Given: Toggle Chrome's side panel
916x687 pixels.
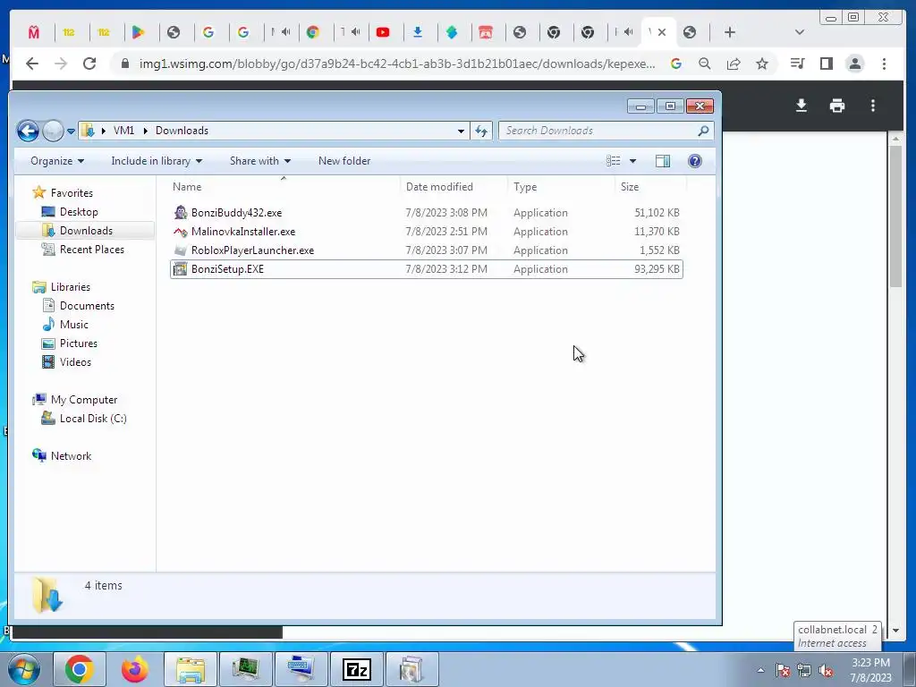Looking at the screenshot, I should tap(826, 64).
